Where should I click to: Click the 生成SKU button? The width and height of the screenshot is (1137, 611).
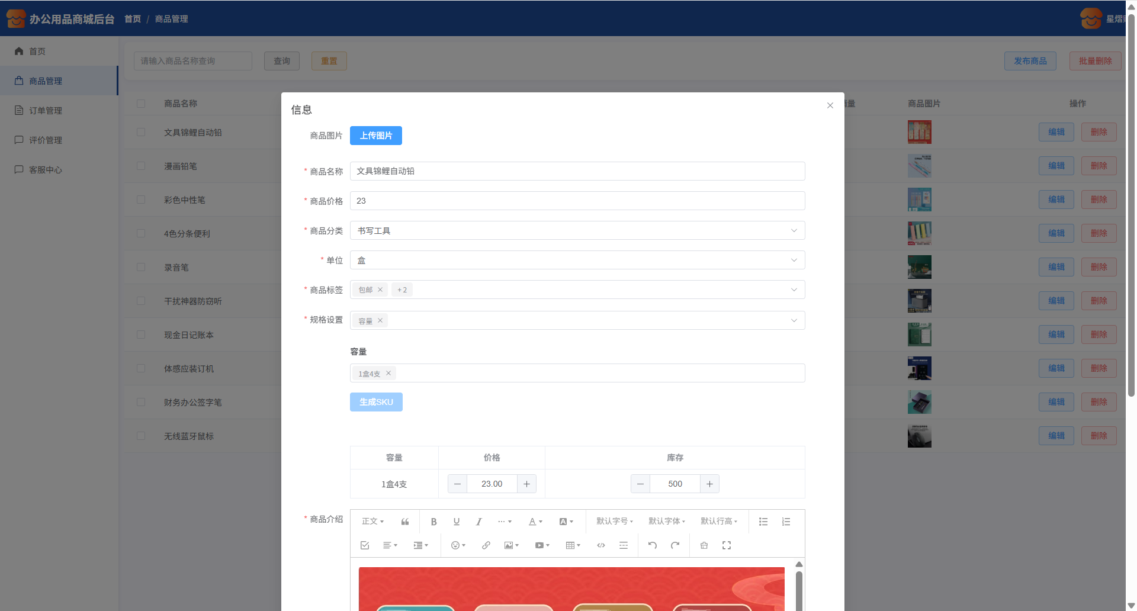point(375,402)
